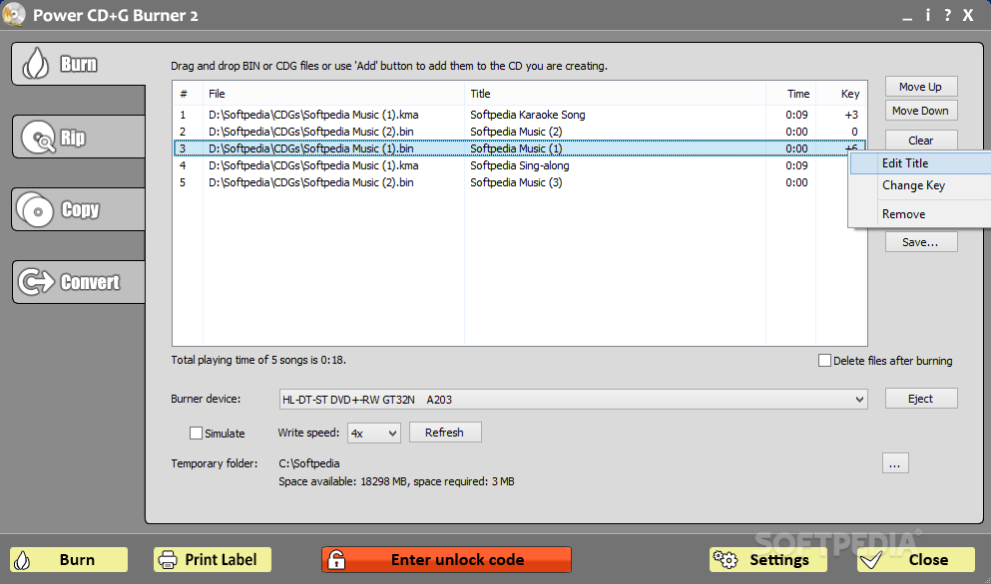Open the Write speed 4x dropdown
This screenshot has height=584, width=991.
coord(392,434)
